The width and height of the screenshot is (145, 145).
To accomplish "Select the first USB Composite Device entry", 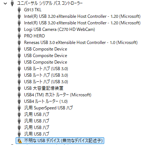I will click(46, 49).
